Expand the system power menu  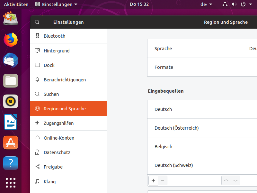pos(245,5)
